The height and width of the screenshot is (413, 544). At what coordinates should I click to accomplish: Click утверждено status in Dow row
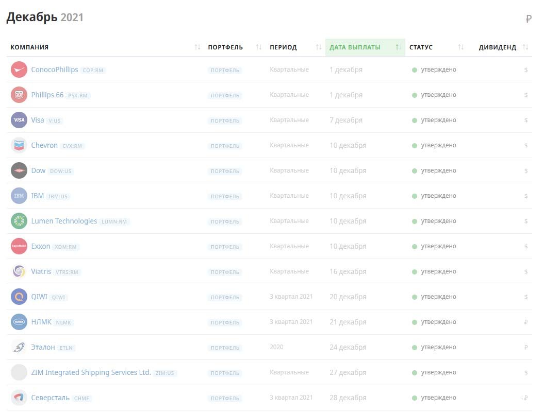[x=438, y=170]
